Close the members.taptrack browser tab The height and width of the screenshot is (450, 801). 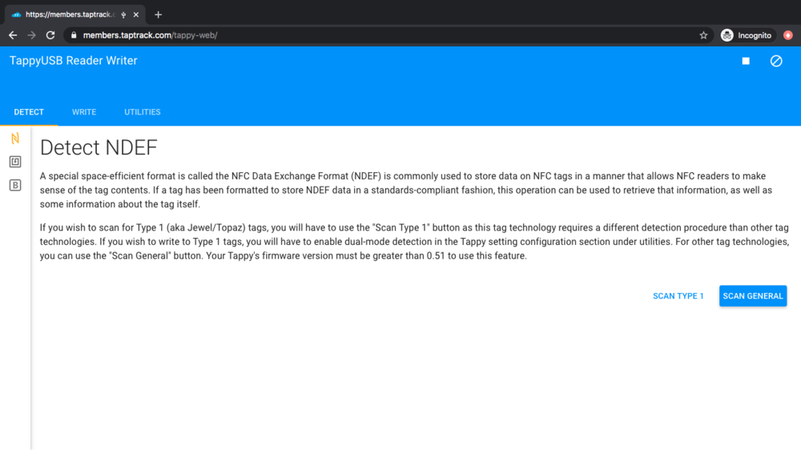click(x=136, y=14)
